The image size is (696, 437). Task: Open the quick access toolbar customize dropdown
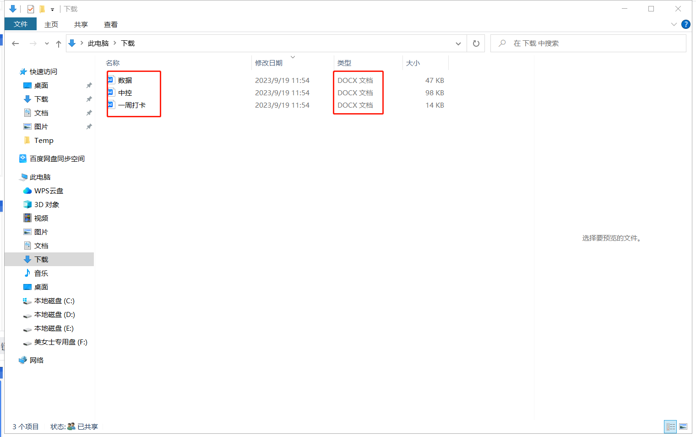(52, 9)
